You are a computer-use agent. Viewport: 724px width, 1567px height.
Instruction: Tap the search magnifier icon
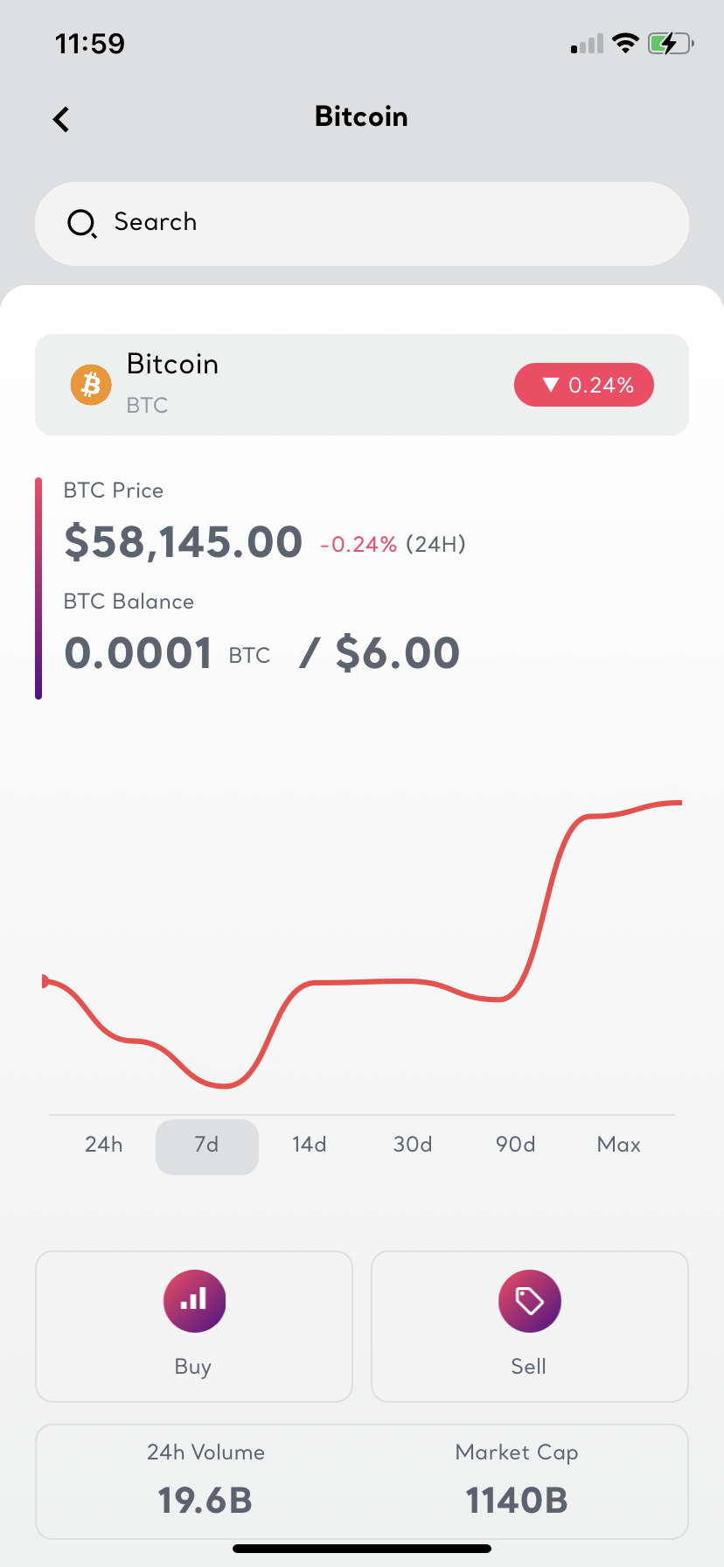tap(81, 224)
